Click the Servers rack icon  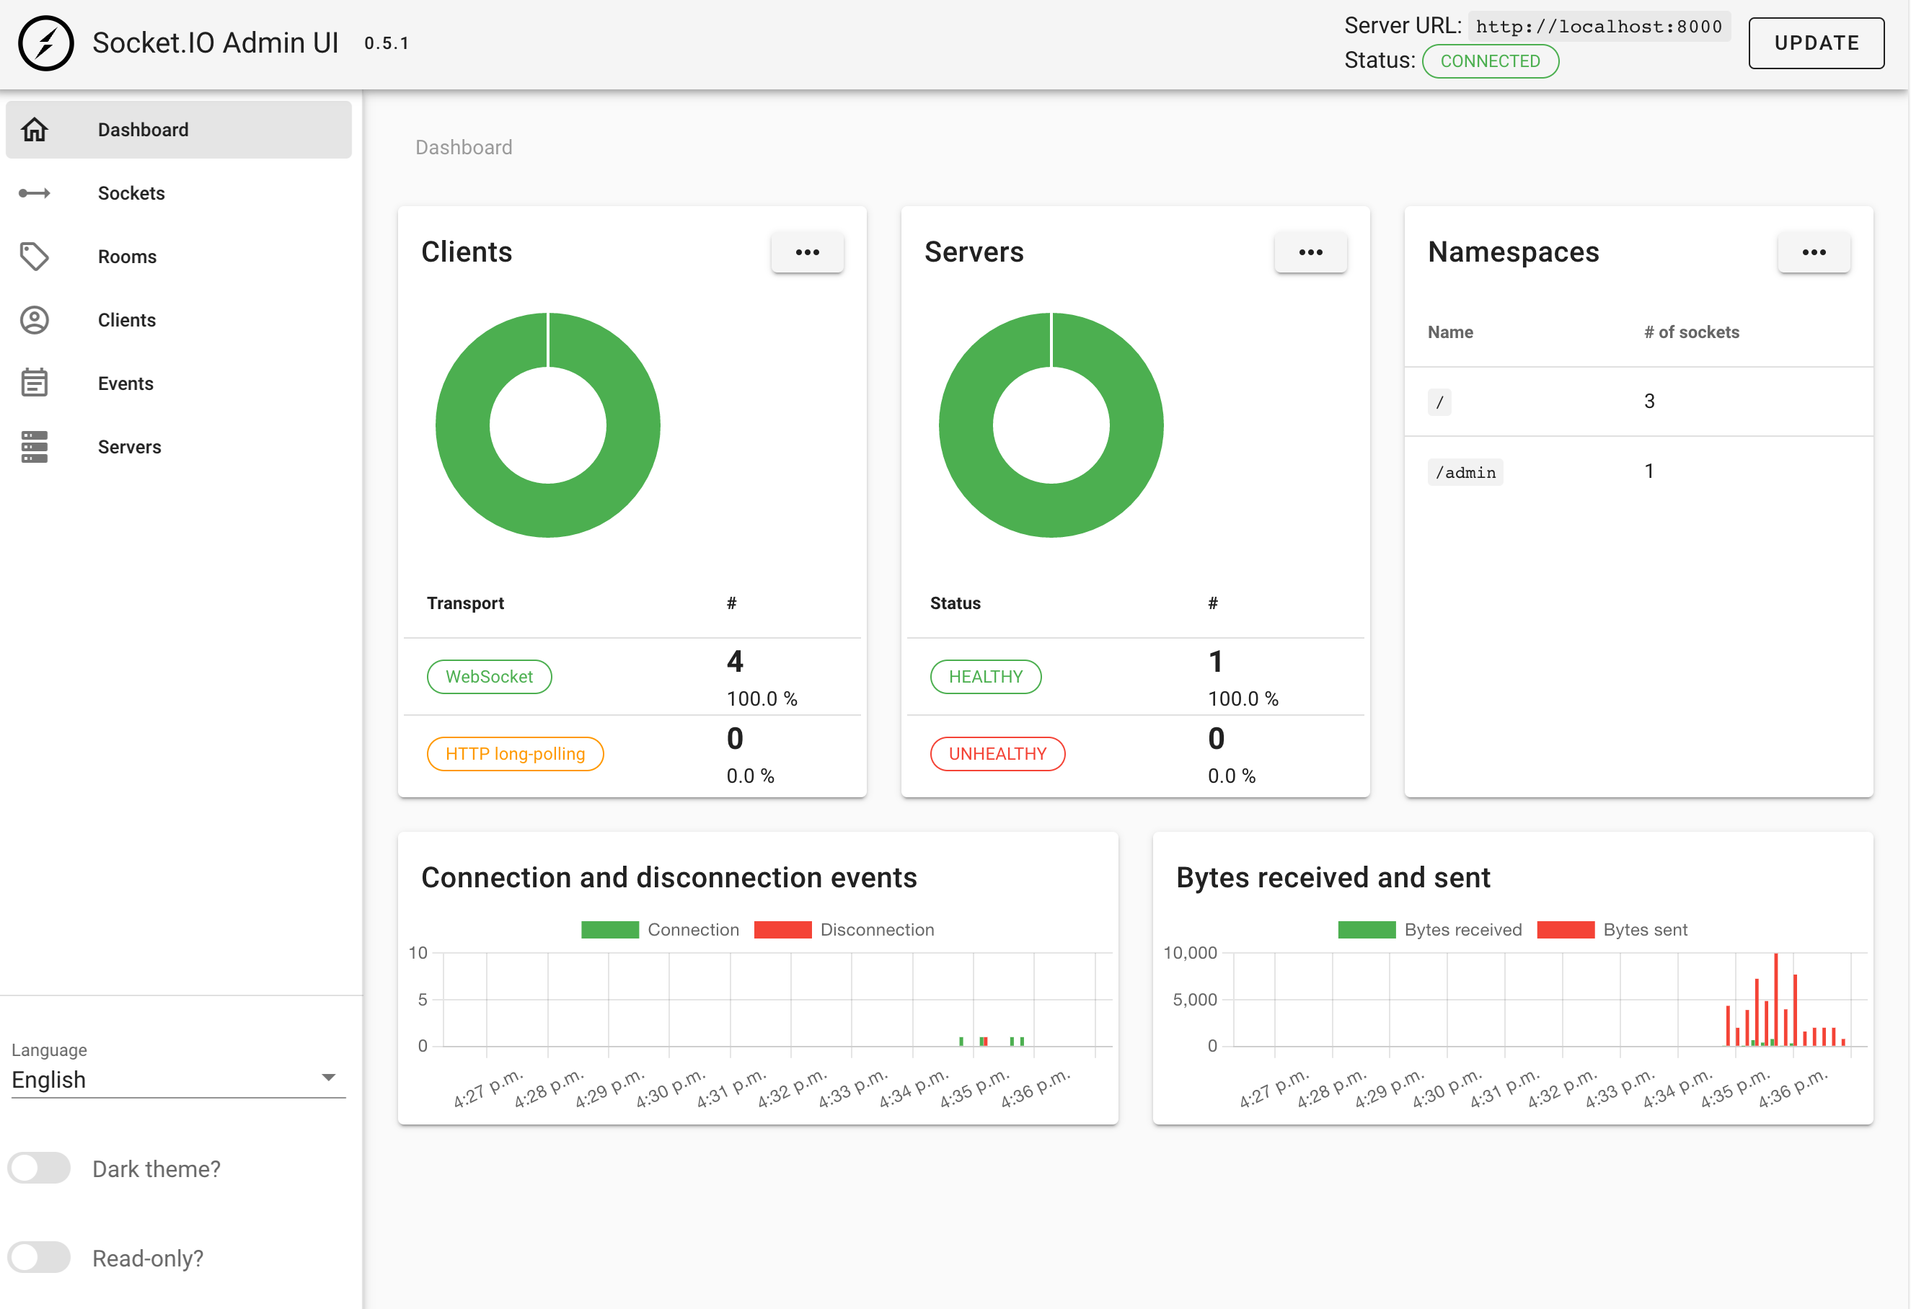tap(35, 446)
